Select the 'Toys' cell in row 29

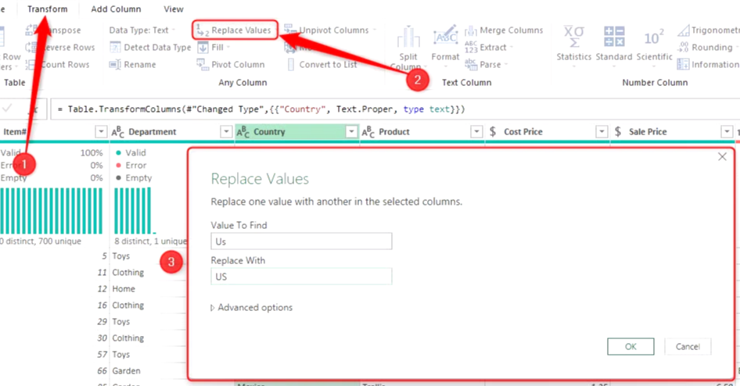coord(120,321)
